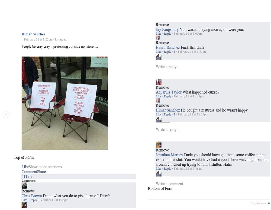The width and height of the screenshot is (271, 210).
Task: Open the protest signs photo
Action: click(65, 103)
